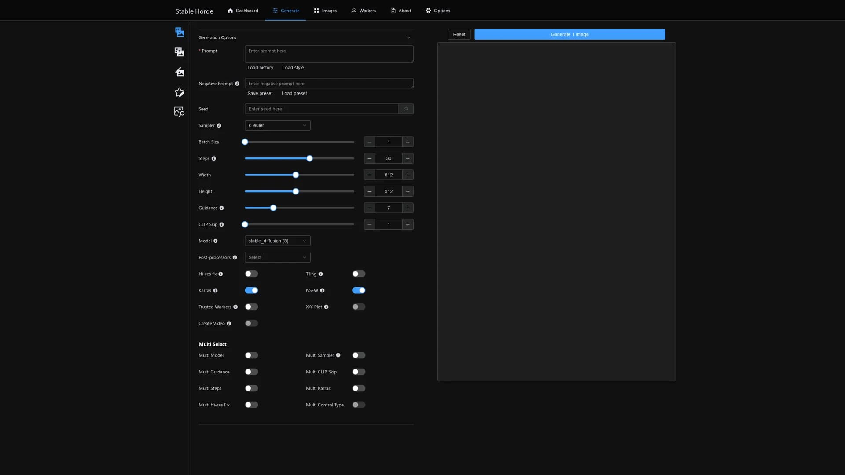Click the Post-processors info icon
Image resolution: width=845 pixels, height=475 pixels.
pos(235,258)
